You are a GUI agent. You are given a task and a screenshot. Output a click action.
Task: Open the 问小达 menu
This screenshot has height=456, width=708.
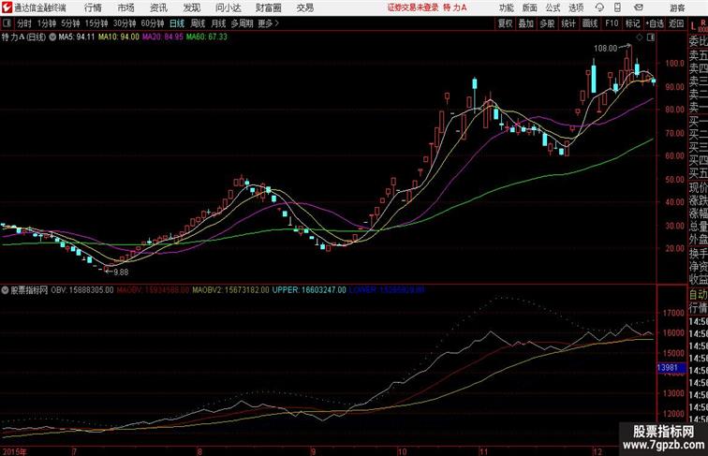coord(228,7)
